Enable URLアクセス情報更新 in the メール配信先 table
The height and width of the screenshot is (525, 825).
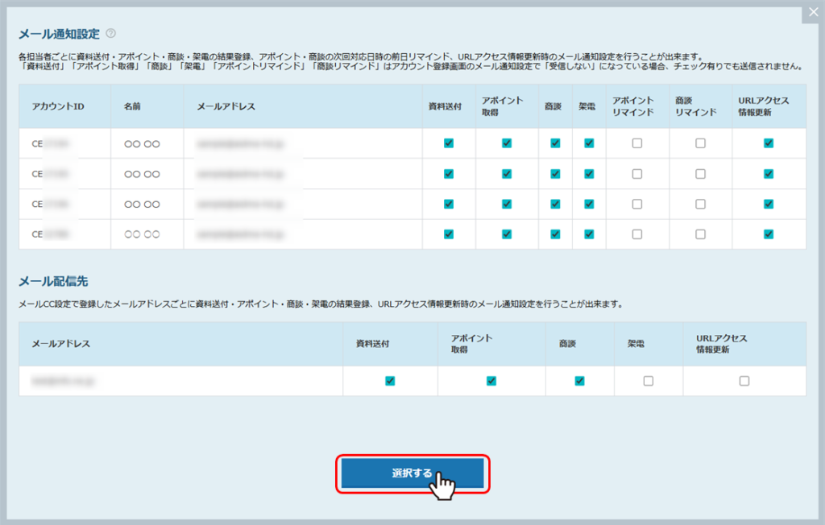pos(744,381)
